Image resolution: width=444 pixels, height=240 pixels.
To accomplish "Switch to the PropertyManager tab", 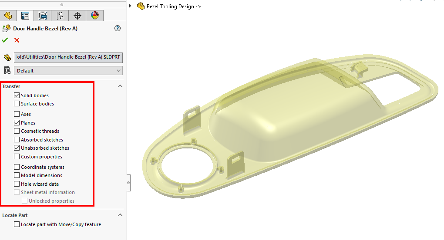I will pos(25,16).
